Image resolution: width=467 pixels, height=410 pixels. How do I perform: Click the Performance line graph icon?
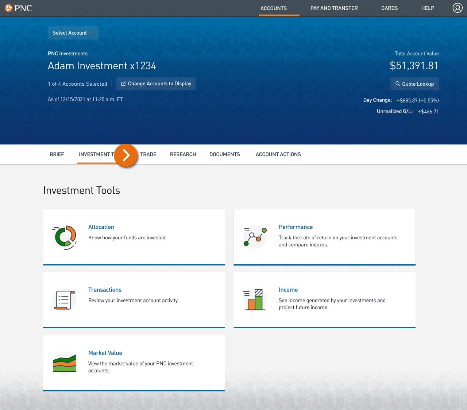tap(254, 237)
